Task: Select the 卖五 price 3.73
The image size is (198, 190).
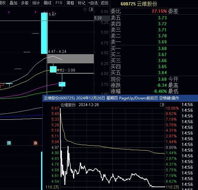Action: [x=162, y=18]
